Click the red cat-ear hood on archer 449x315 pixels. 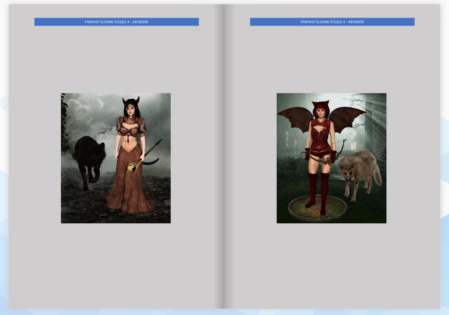320,105
